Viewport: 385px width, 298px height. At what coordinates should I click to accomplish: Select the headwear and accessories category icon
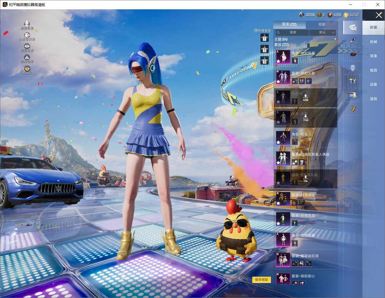(353, 40)
